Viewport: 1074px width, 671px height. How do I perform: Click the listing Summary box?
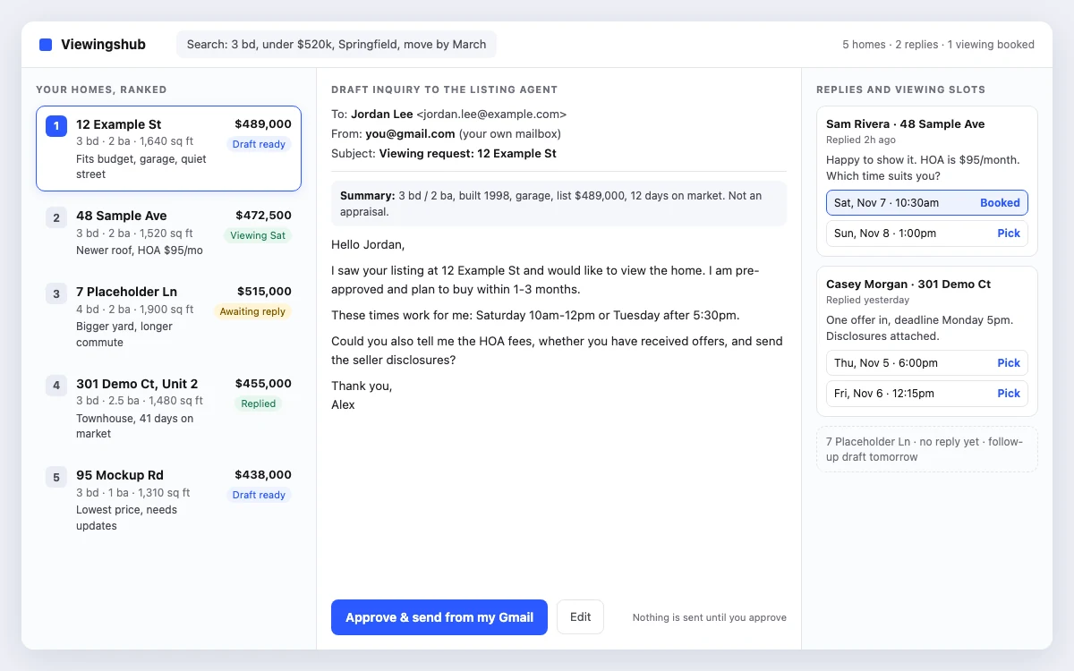pyautogui.click(x=558, y=203)
